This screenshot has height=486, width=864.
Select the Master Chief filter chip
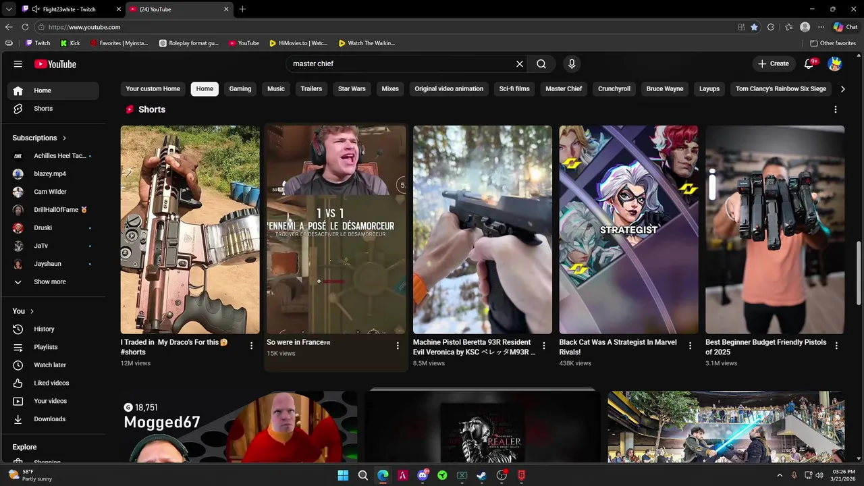(x=564, y=88)
